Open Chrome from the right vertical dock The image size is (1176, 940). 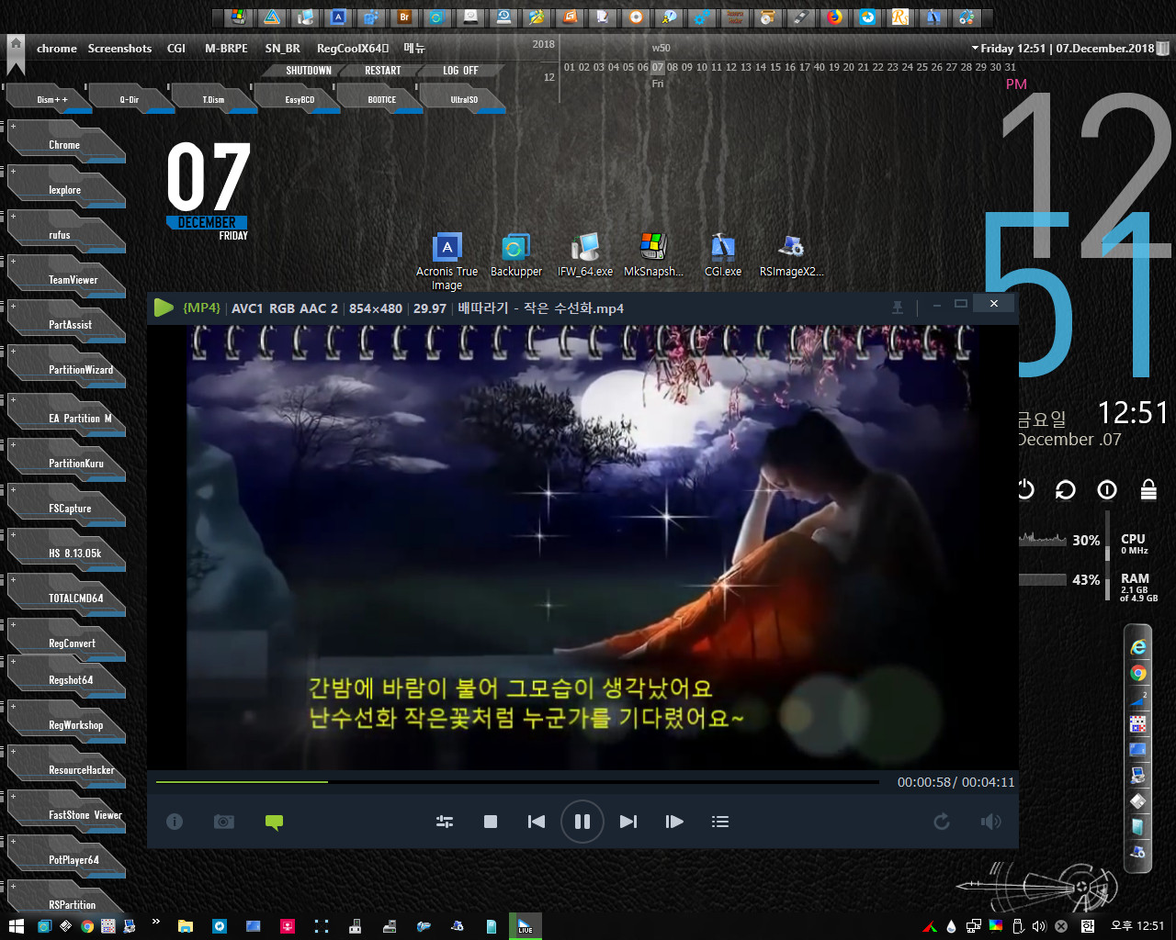[x=1138, y=673]
